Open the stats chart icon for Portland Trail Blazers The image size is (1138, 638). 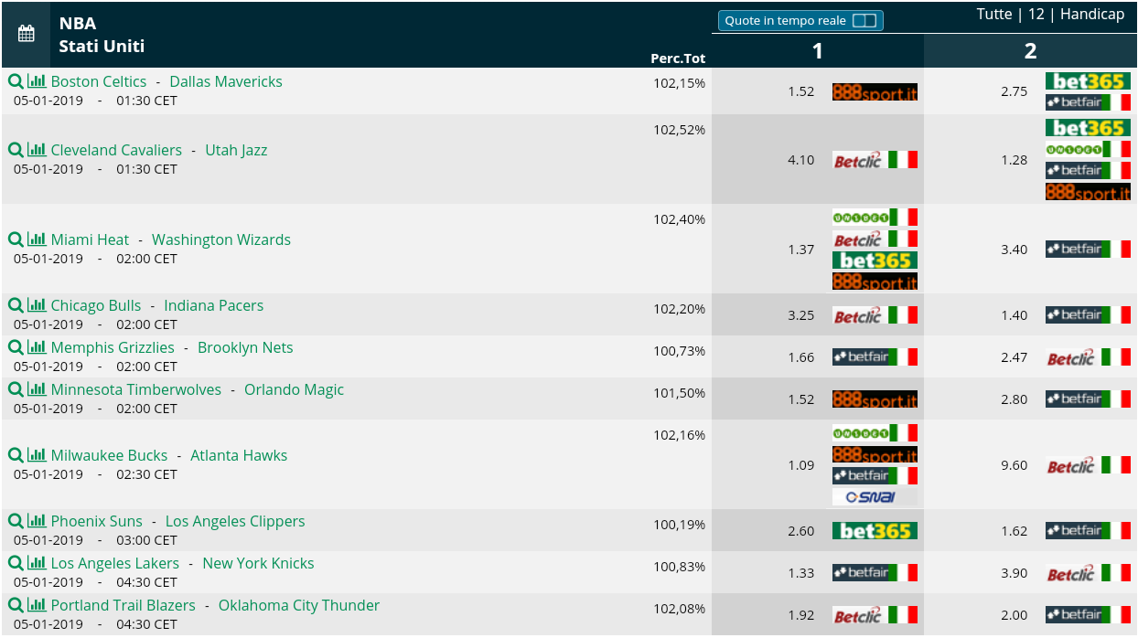37,604
